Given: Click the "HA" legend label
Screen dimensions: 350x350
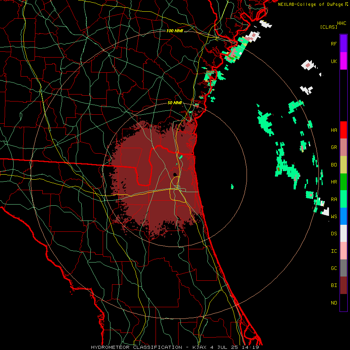Looking at the screenshot, I should (x=334, y=130).
